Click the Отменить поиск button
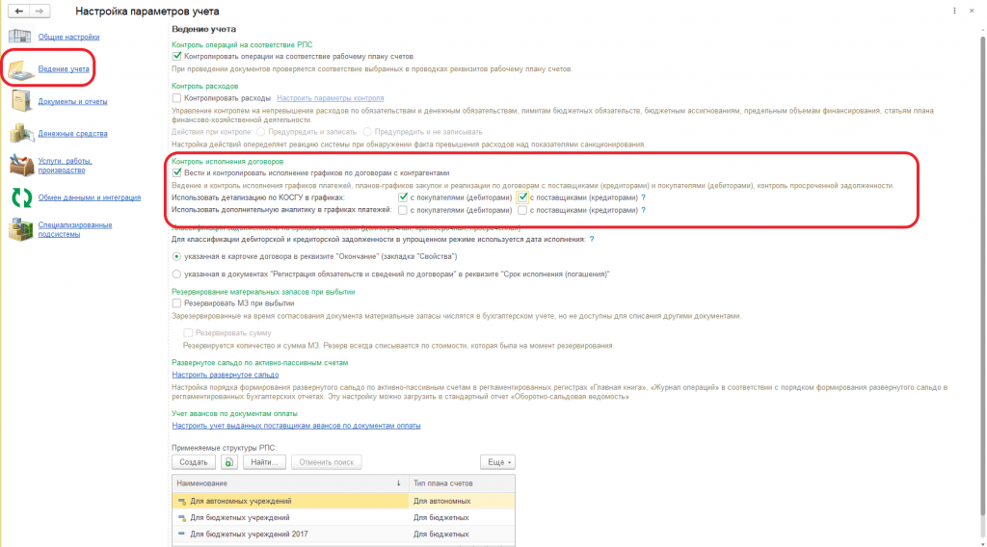This screenshot has width=987, height=547. [x=326, y=462]
